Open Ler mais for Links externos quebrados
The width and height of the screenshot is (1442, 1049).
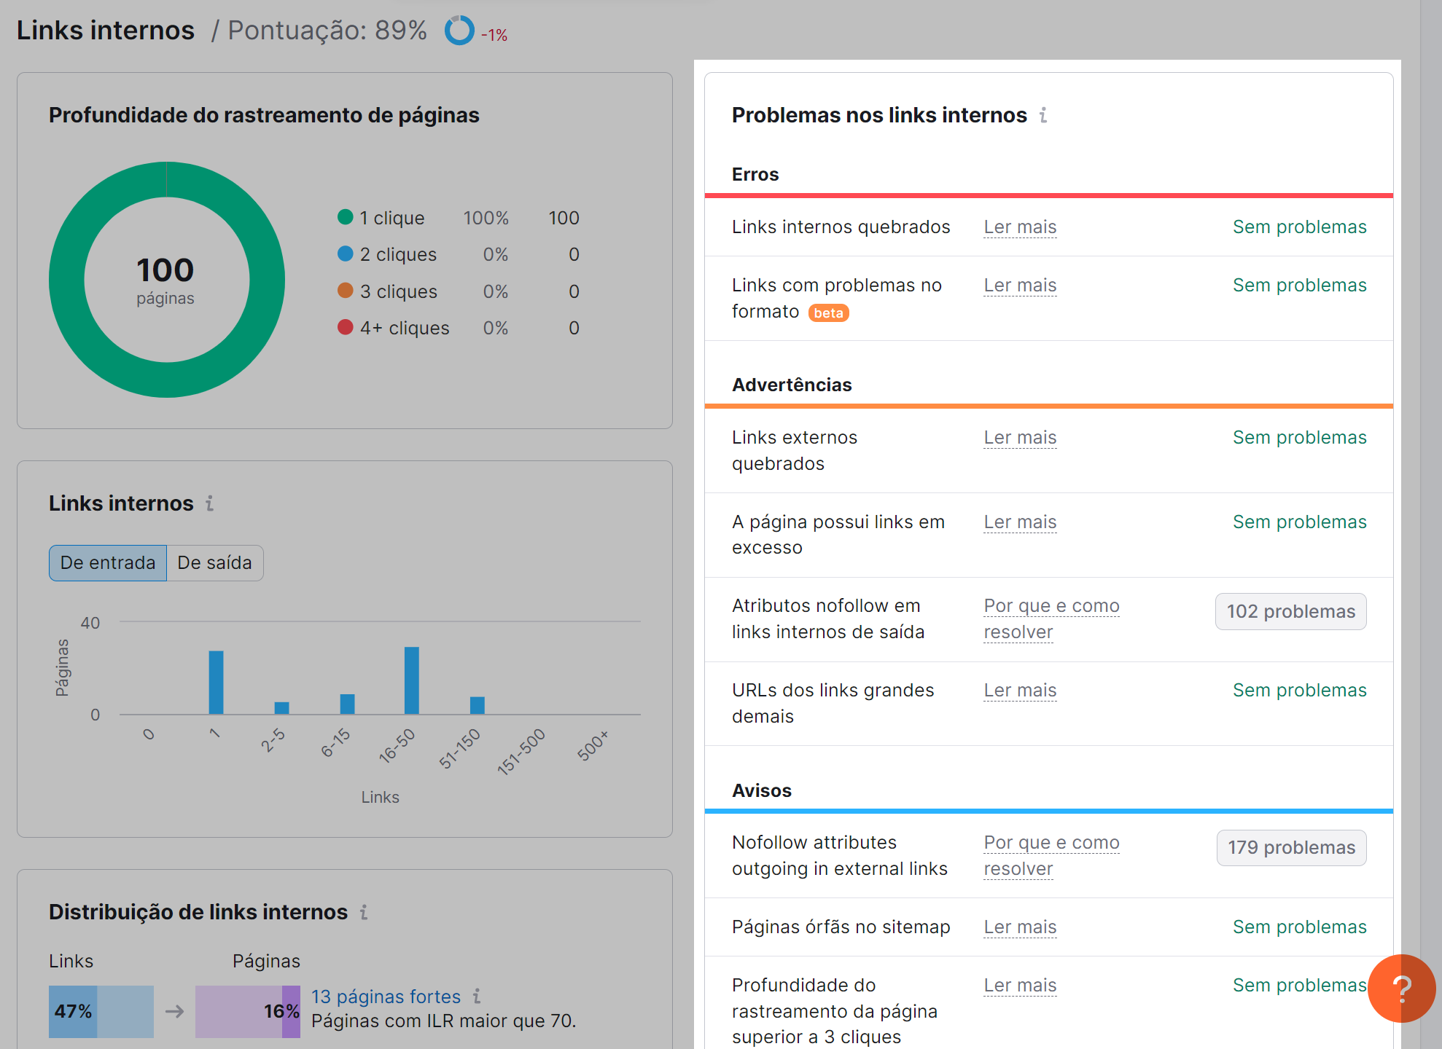click(1019, 438)
